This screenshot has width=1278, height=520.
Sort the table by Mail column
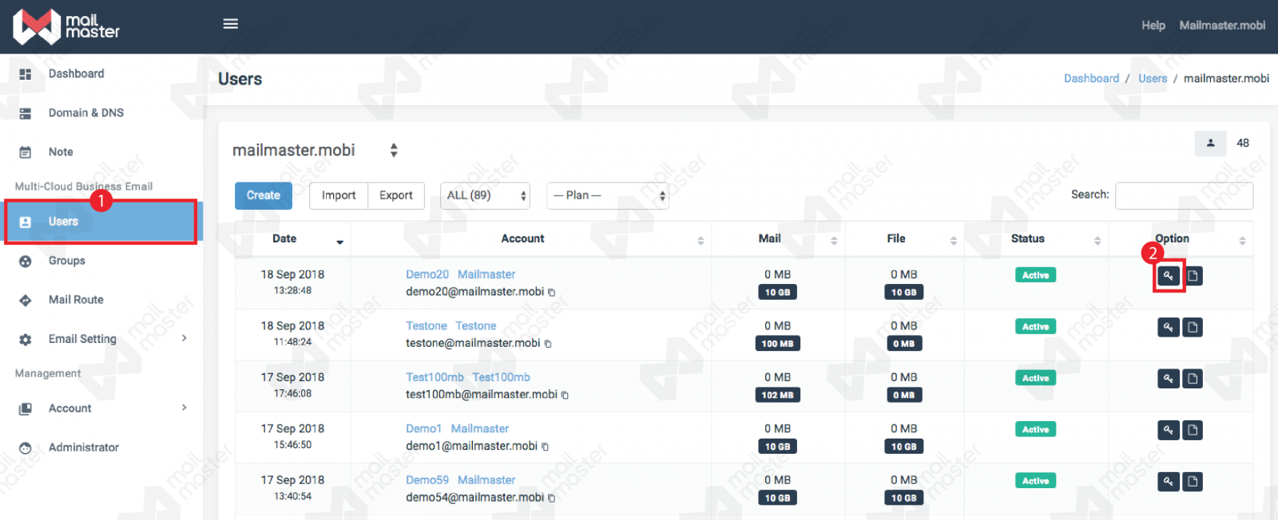click(x=777, y=239)
